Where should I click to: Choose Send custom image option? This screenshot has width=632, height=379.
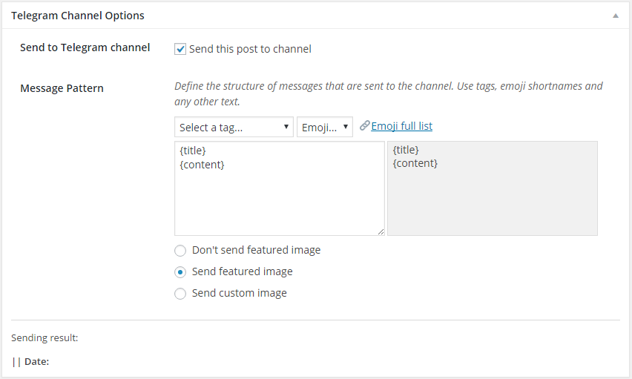coord(180,294)
